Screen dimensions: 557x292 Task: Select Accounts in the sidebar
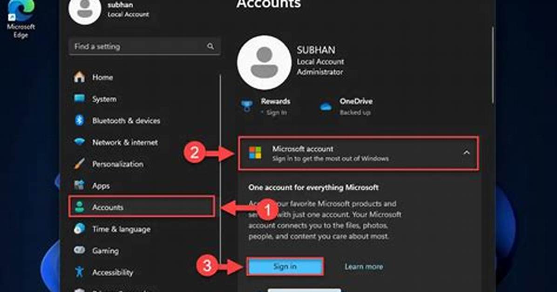[142, 206]
